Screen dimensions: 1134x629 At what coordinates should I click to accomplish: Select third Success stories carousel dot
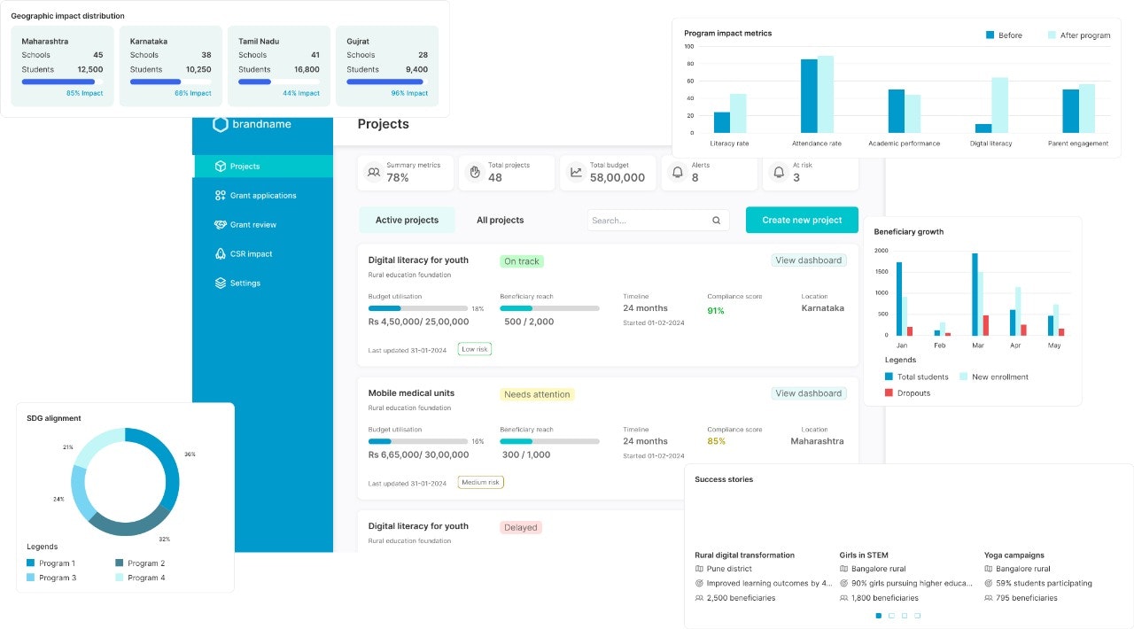click(905, 616)
